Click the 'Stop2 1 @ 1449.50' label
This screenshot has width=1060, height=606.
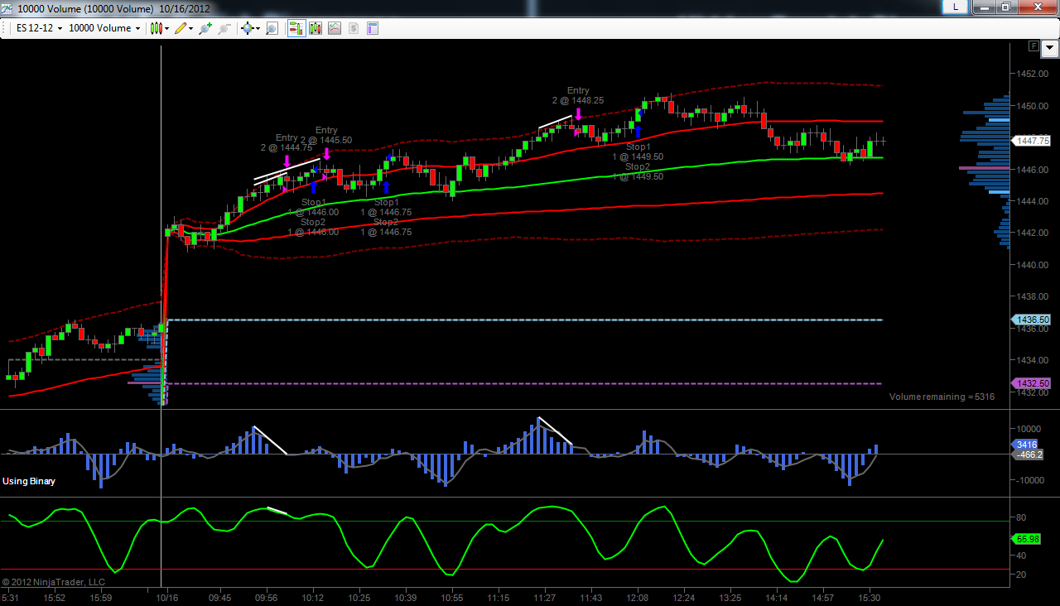click(x=638, y=171)
